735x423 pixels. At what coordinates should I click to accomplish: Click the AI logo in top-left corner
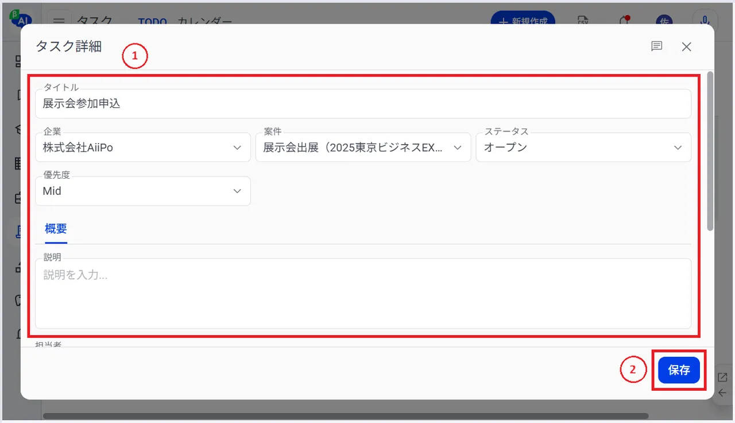[21, 18]
